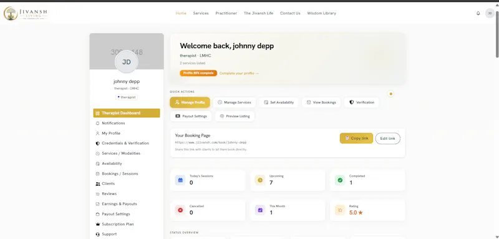
Task: Click the yellow dot indicator near quick actions
Action: click(x=391, y=94)
